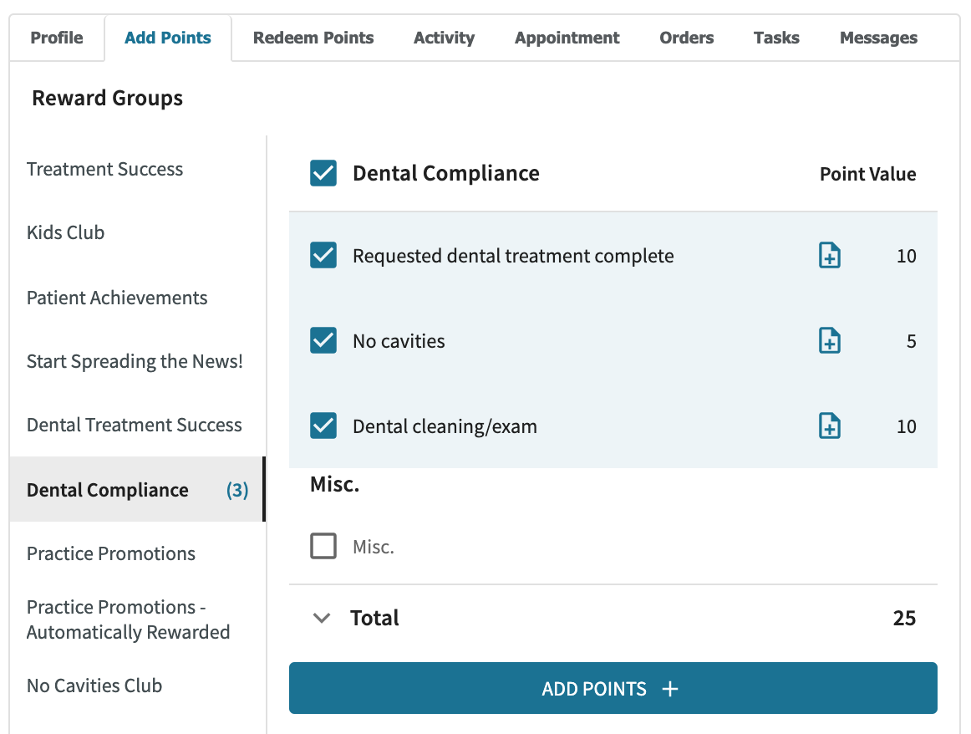The image size is (971, 734).
Task: Open note icon for No cavities row
Action: pos(829,341)
